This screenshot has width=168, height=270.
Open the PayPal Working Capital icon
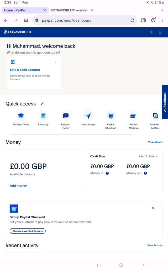tap(133, 116)
